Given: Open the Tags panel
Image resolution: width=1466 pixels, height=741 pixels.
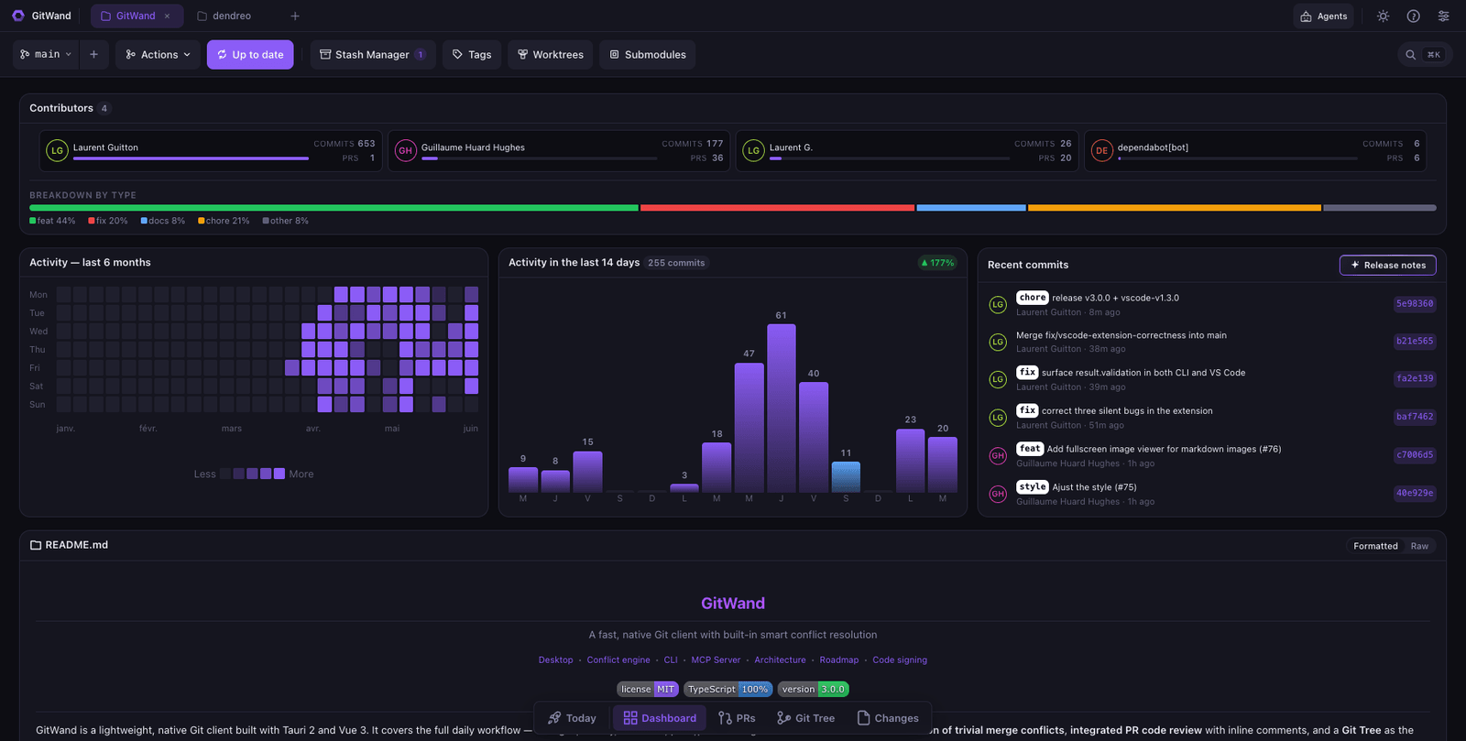Looking at the screenshot, I should point(472,54).
